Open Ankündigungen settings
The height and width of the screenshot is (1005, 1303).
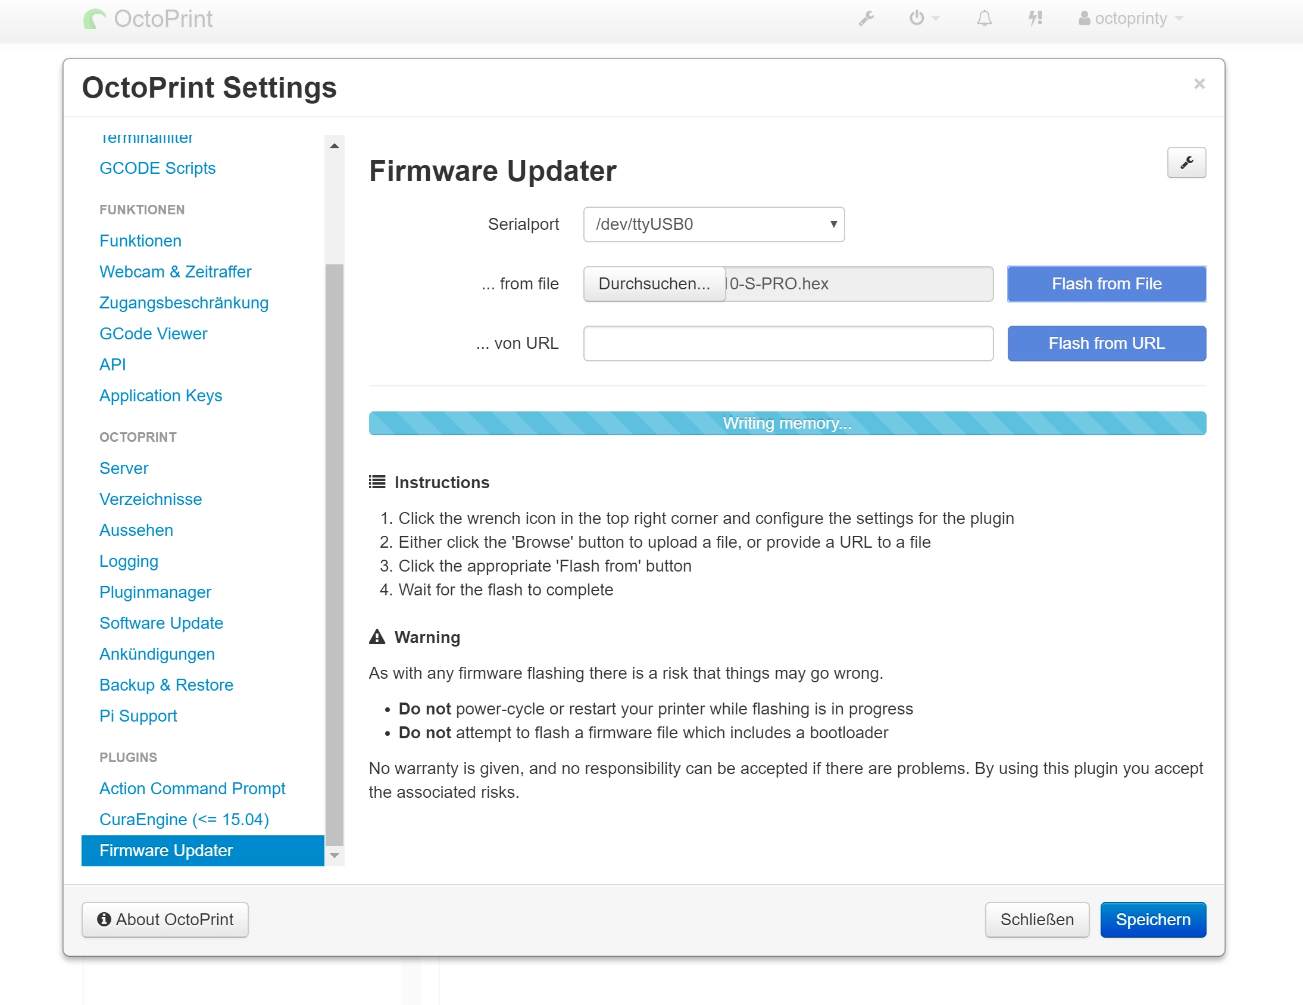coord(157,655)
